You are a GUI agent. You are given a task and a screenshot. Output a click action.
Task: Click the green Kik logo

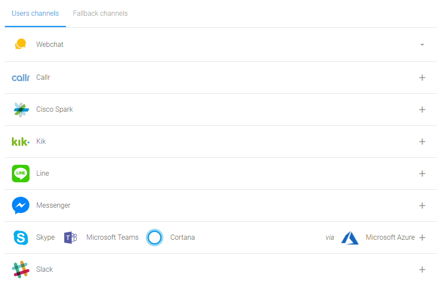[x=21, y=142]
